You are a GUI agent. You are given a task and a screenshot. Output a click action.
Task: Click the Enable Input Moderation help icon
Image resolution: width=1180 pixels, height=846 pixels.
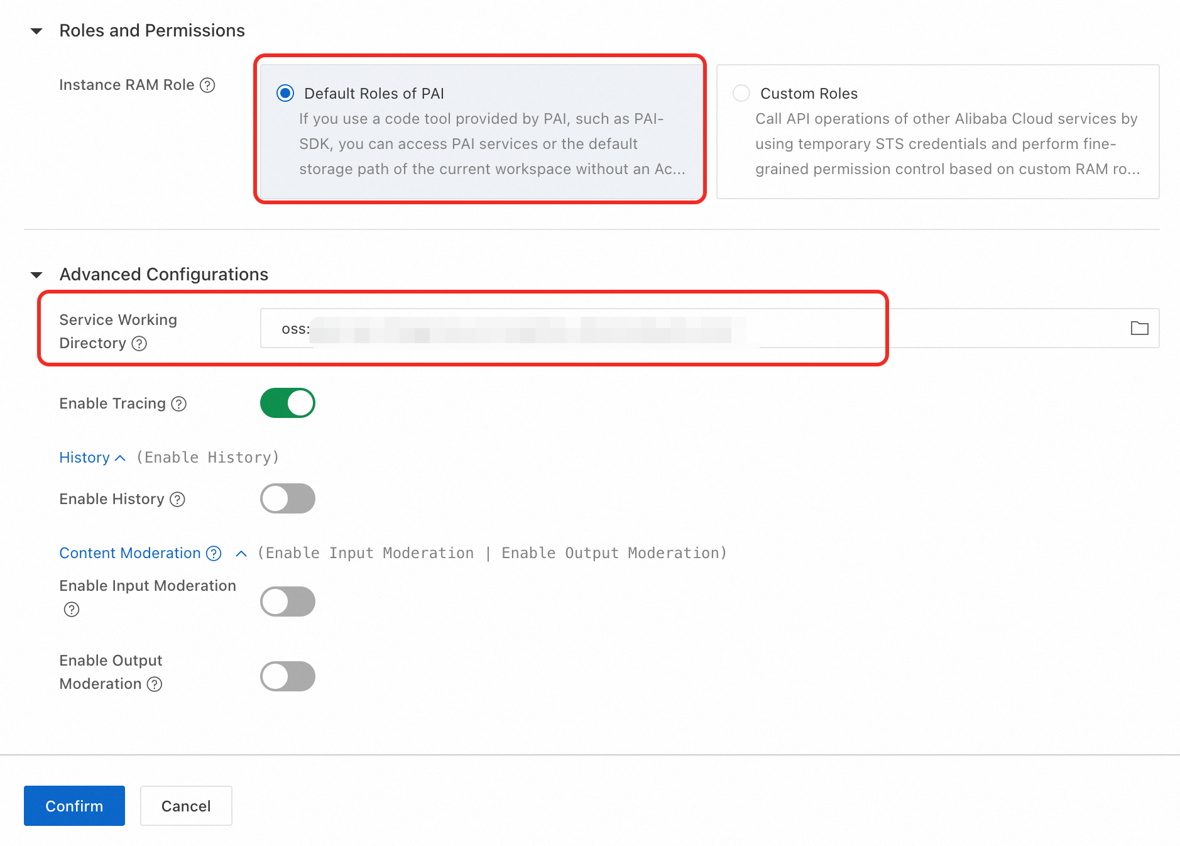[72, 609]
